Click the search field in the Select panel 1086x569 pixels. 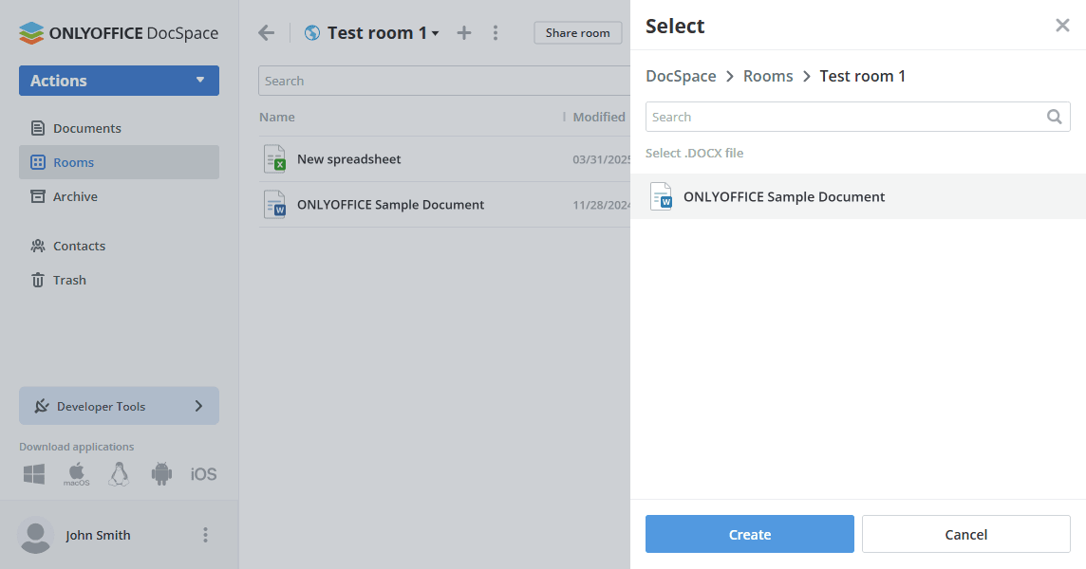pos(845,117)
